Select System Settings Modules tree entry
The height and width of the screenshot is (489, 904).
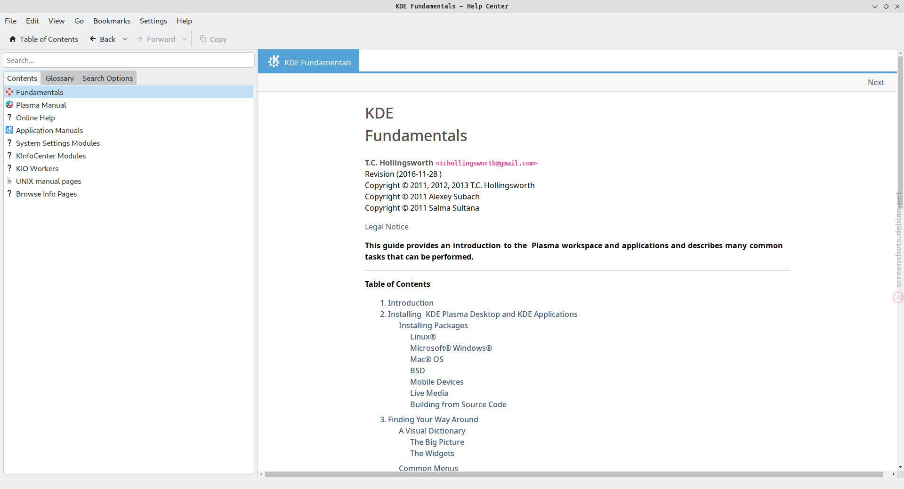click(x=129, y=143)
